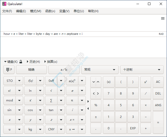
Task: Move cursor left with arrow key
Action: tap(94, 94)
